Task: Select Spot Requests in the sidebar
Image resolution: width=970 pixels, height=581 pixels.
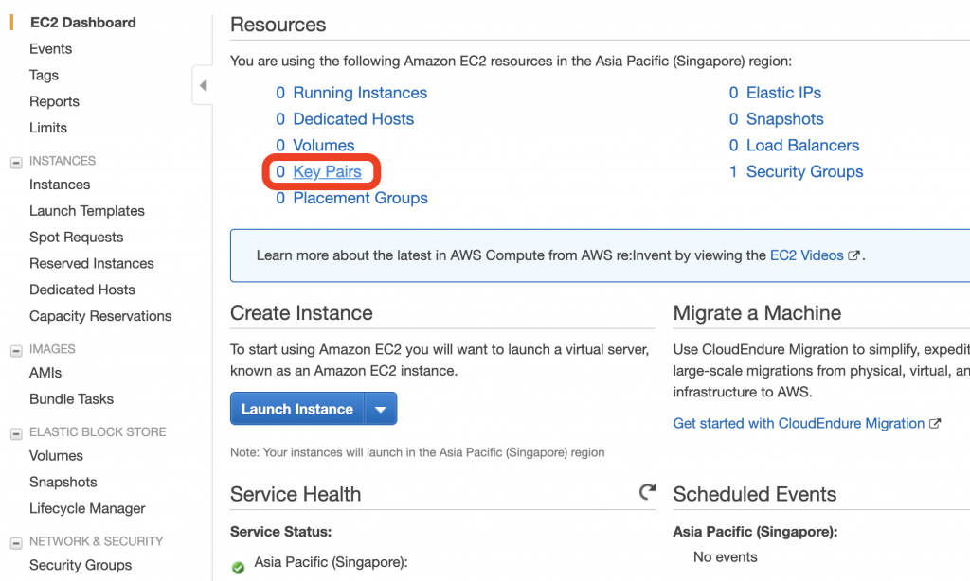Action: (76, 238)
